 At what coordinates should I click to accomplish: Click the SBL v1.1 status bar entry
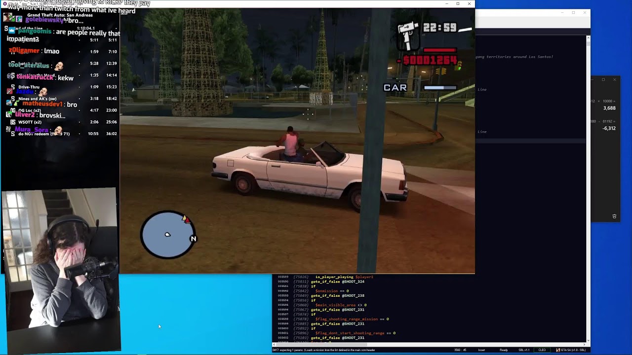click(x=524, y=350)
